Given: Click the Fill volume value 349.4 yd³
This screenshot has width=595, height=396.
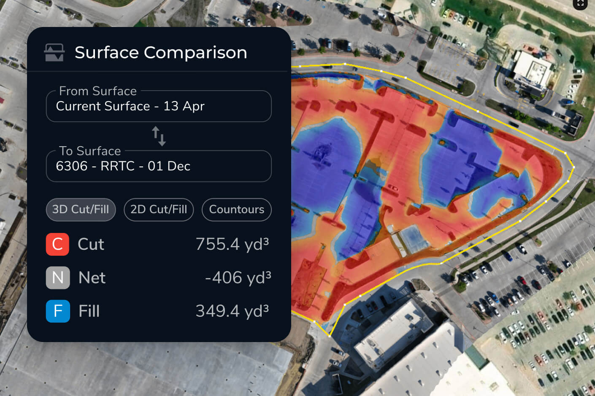Looking at the screenshot, I should (232, 311).
